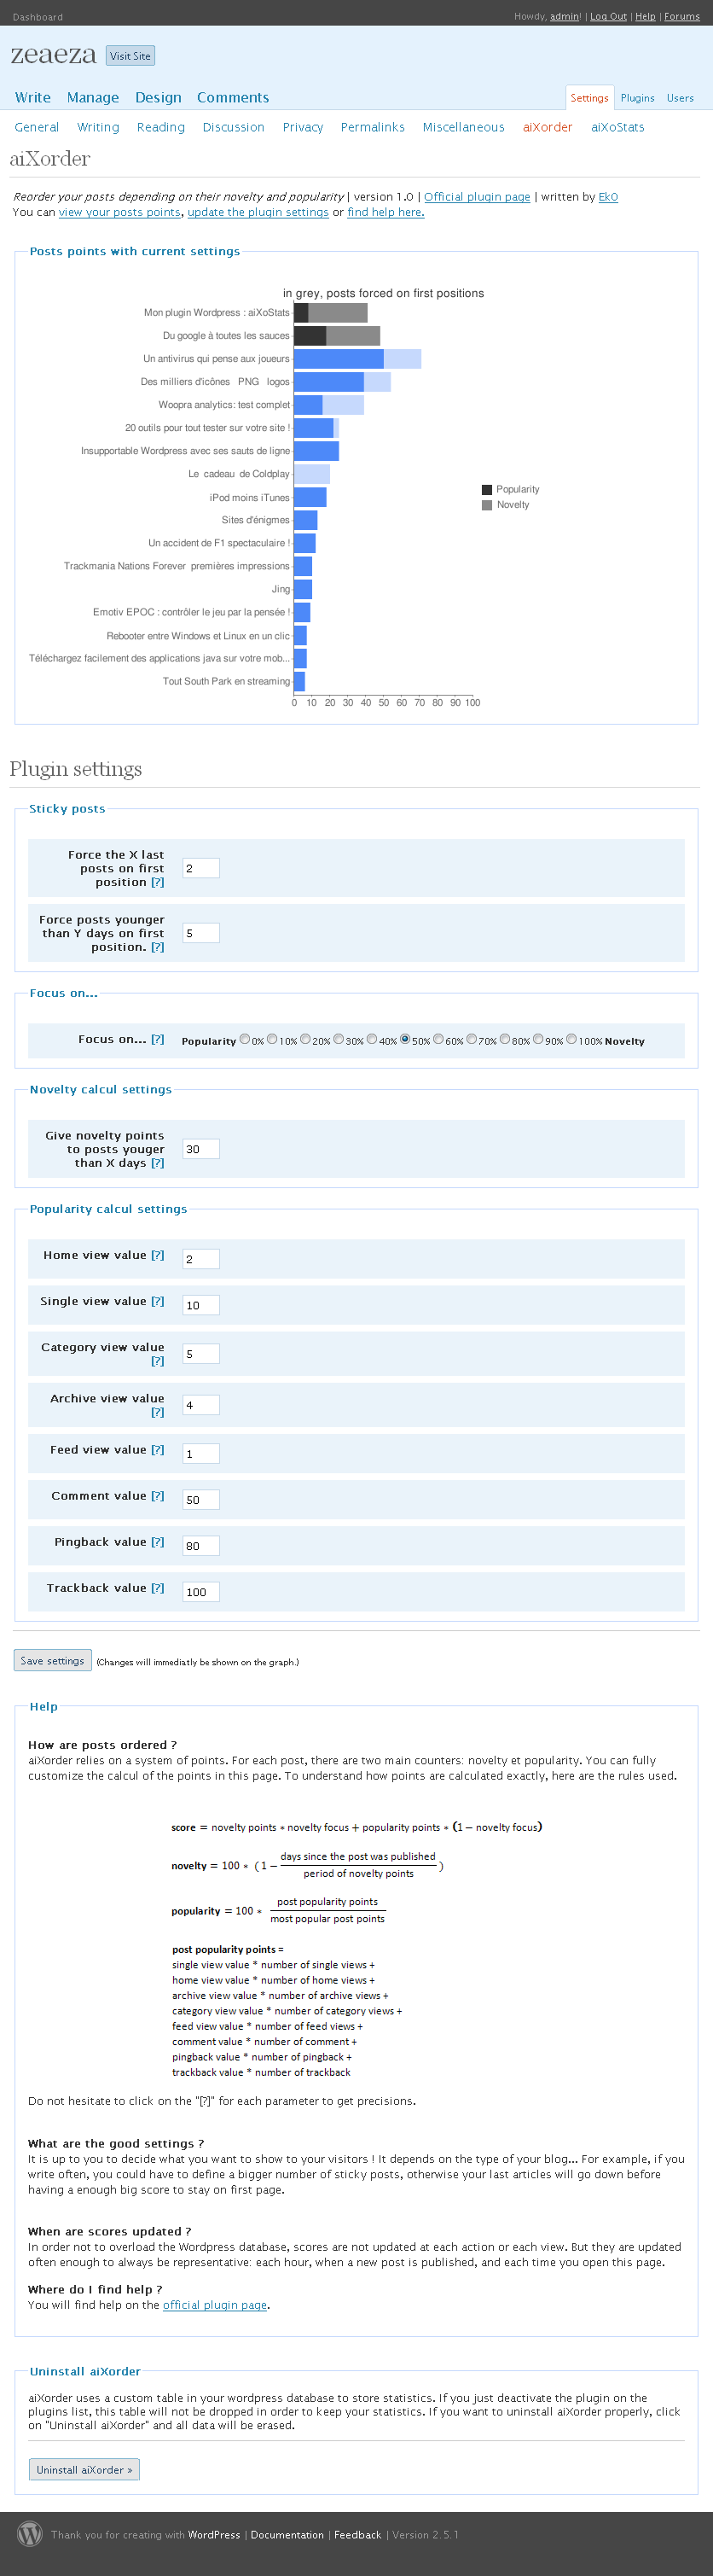Open help for Single view value

tap(158, 1301)
